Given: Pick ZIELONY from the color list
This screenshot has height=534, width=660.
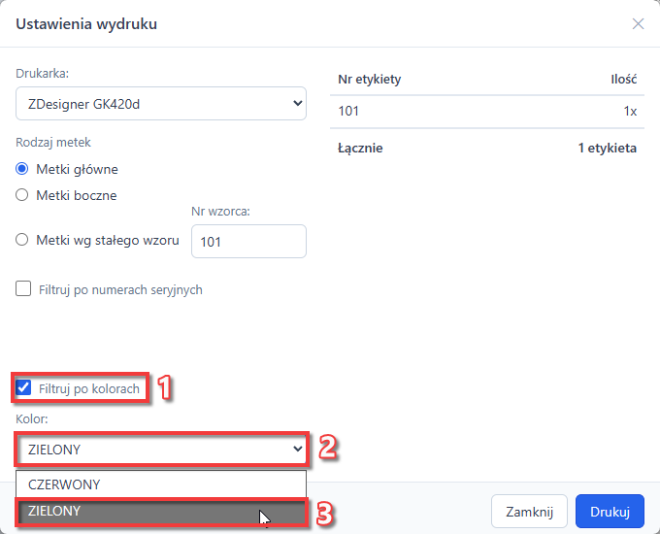Looking at the screenshot, I should click(x=161, y=511).
